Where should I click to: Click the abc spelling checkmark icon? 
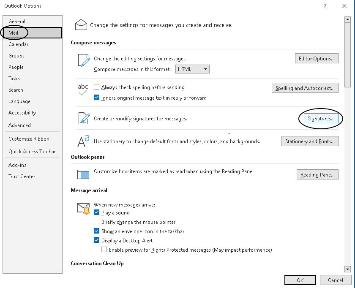pyautogui.click(x=83, y=90)
